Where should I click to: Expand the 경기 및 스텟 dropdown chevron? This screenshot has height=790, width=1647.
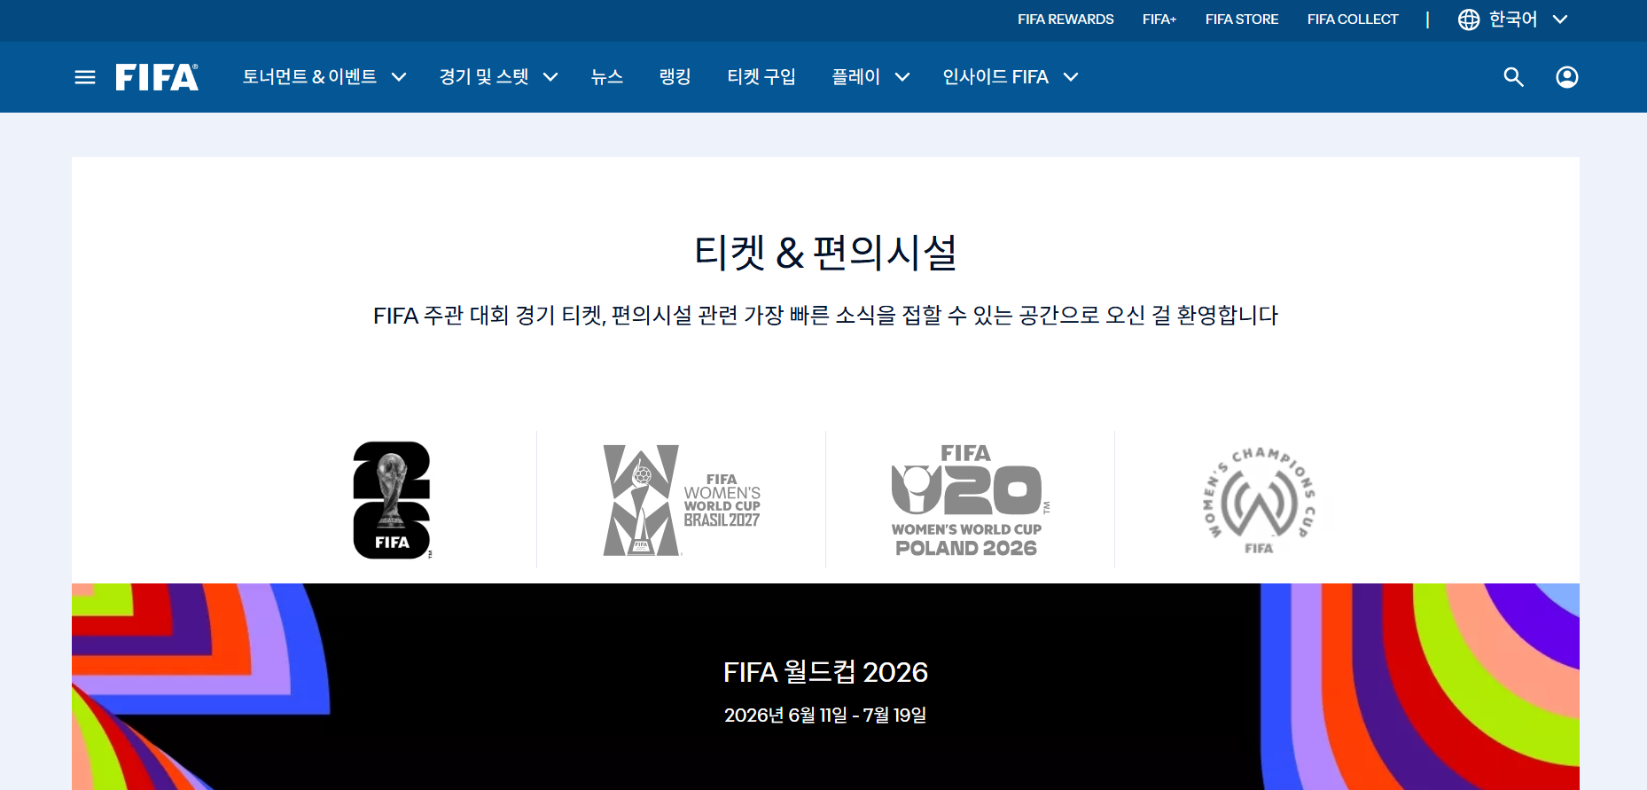click(x=550, y=77)
